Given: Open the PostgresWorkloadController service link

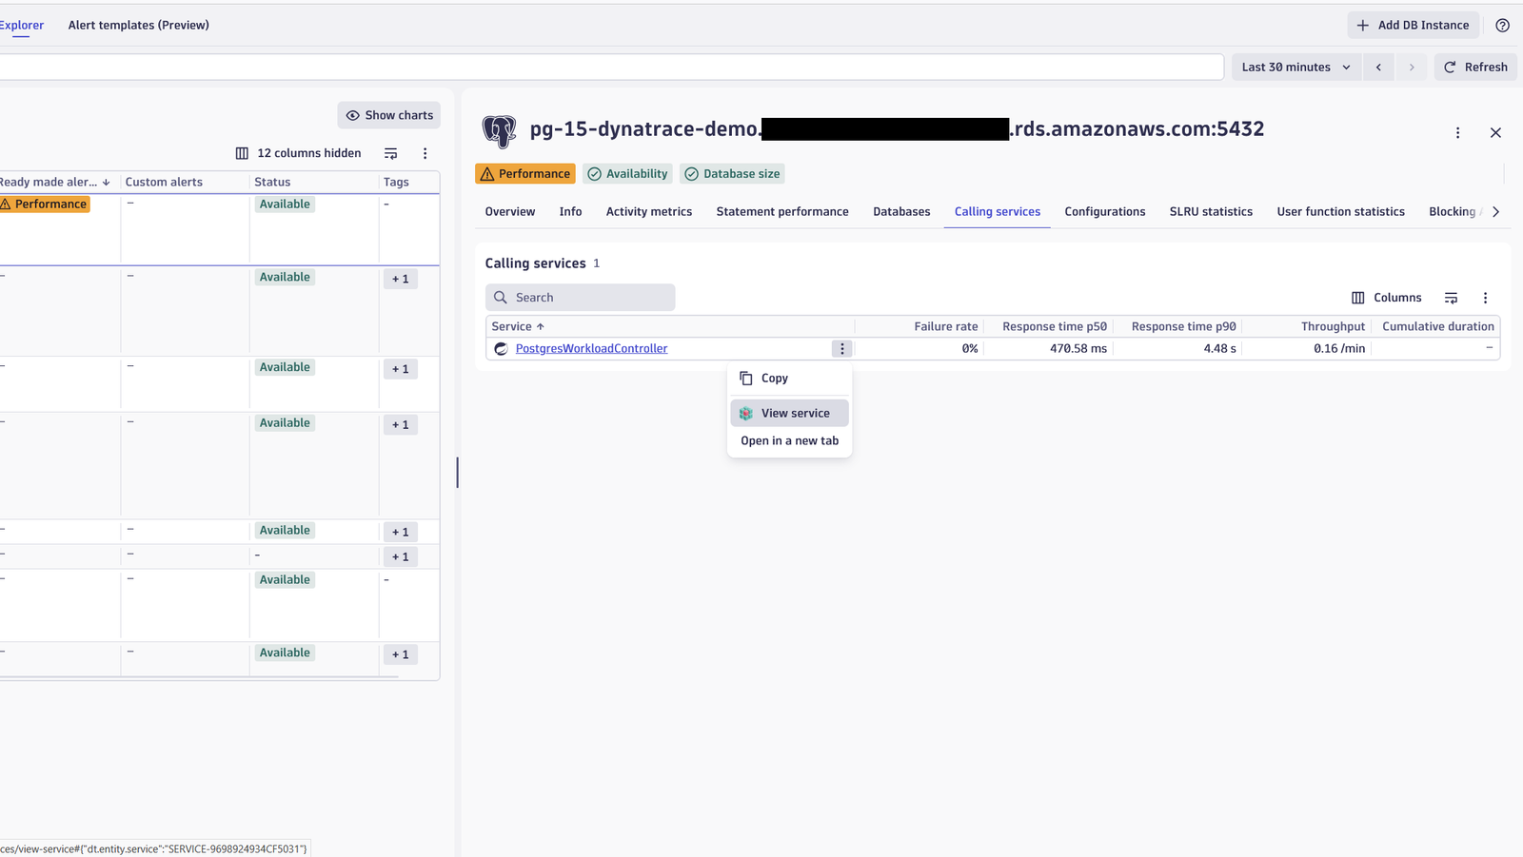Looking at the screenshot, I should click(x=591, y=349).
